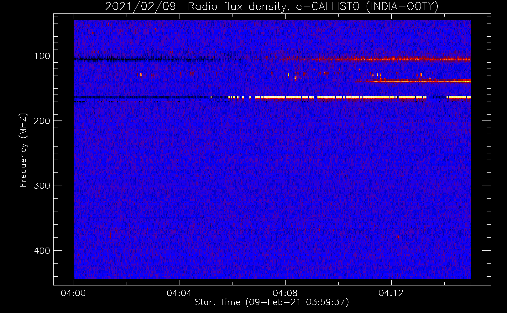507x313 pixels.
Task: Click the 04:08 time tick label
Action: click(x=285, y=293)
